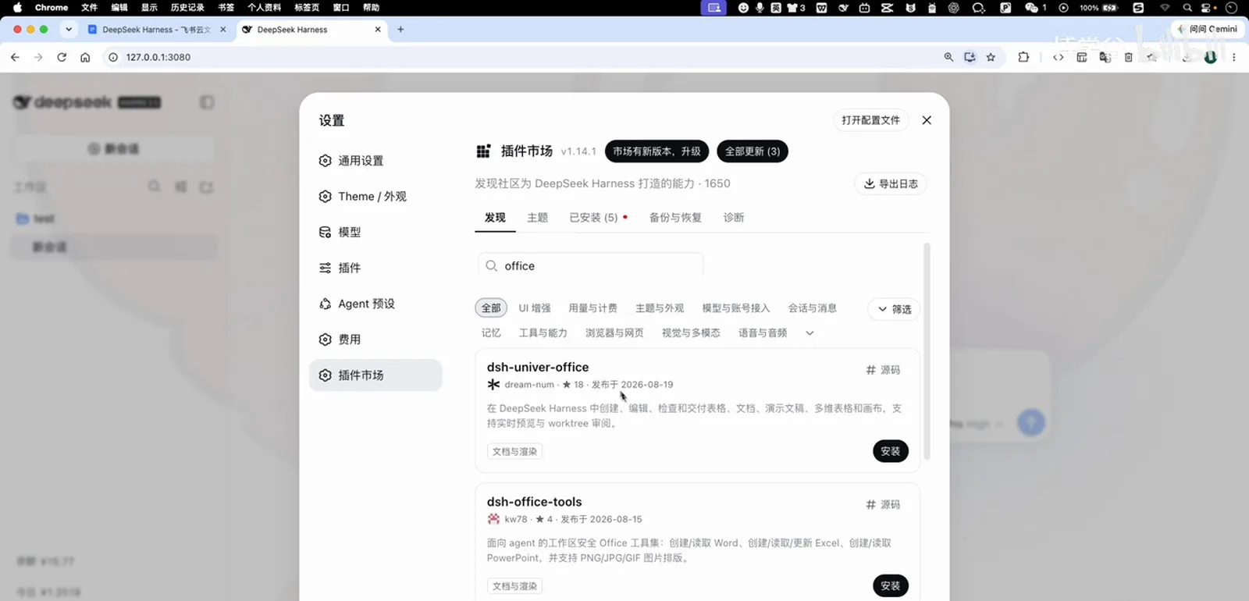The height and width of the screenshot is (601, 1249).
Task: Click Spotlight search icon in menu bar
Action: click(1187, 8)
